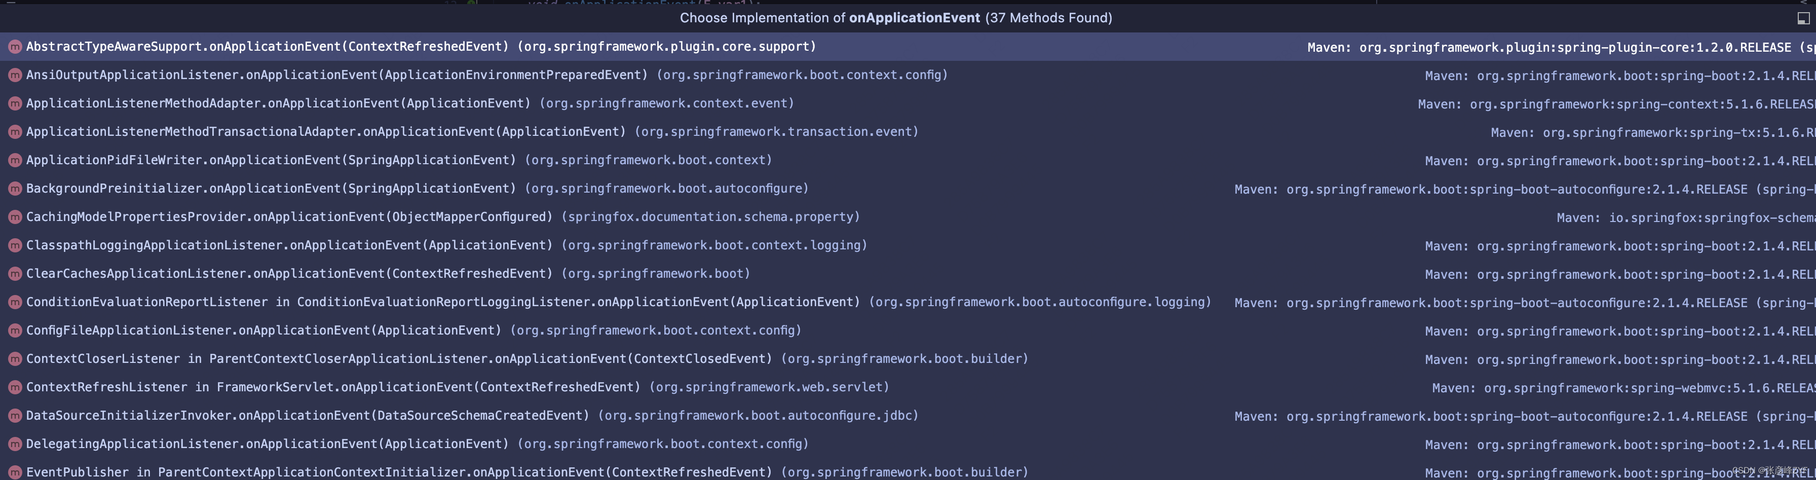This screenshot has height=480, width=1816.
Task: Click the method icon beside ClasspathLoggingApplicationListener row
Action: point(15,245)
